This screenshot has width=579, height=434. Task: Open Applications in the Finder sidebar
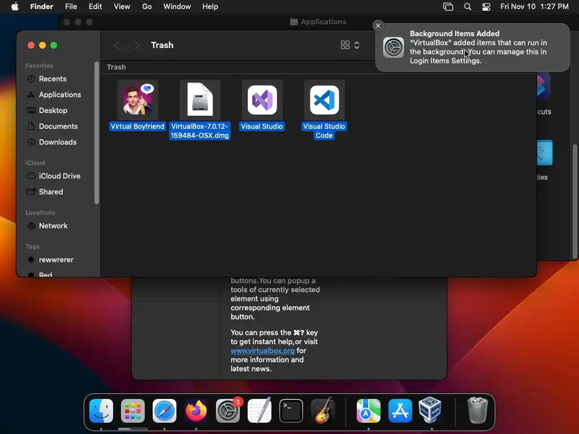[x=59, y=94]
